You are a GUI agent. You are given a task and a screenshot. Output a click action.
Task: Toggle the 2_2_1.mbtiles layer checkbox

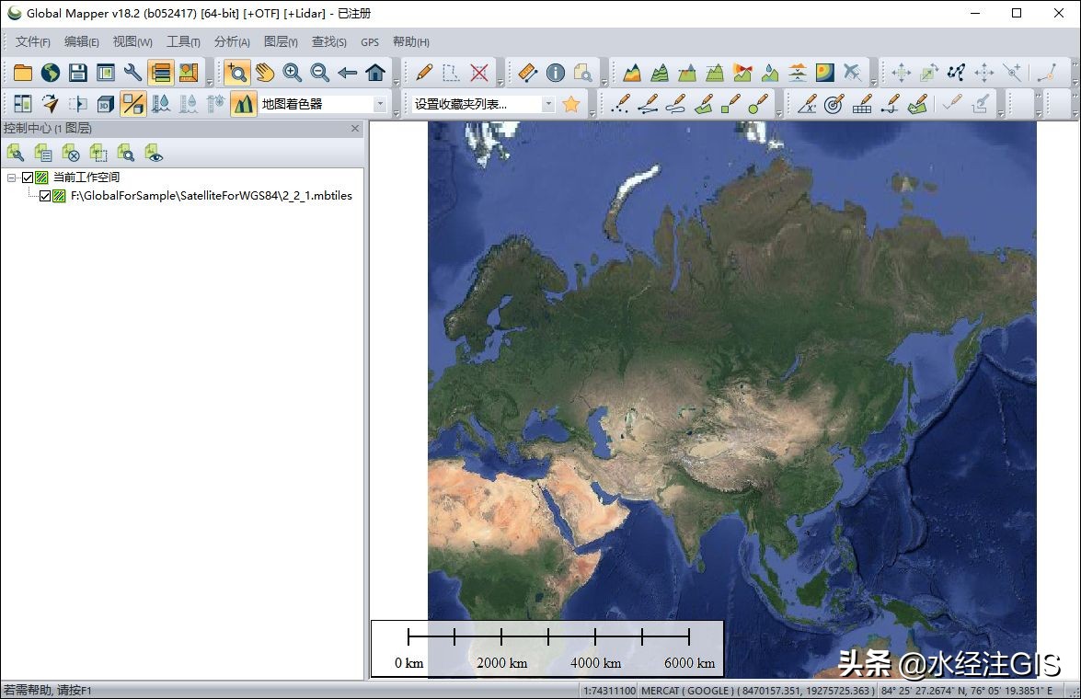pyautogui.click(x=45, y=196)
